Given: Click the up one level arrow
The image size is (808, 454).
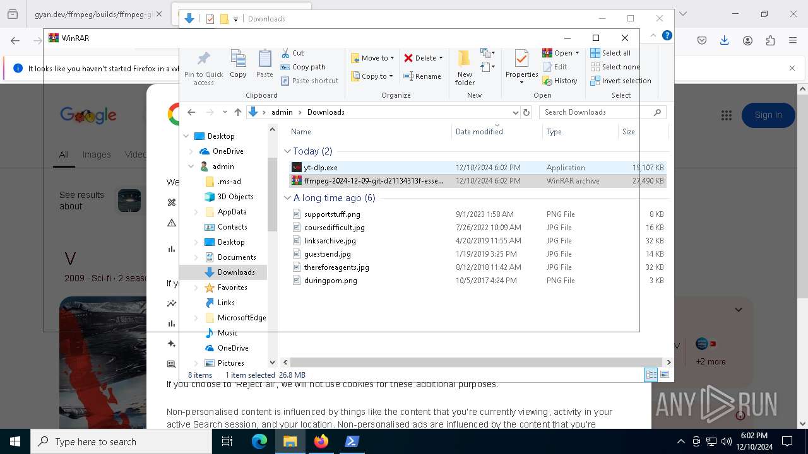Looking at the screenshot, I should click(x=237, y=112).
